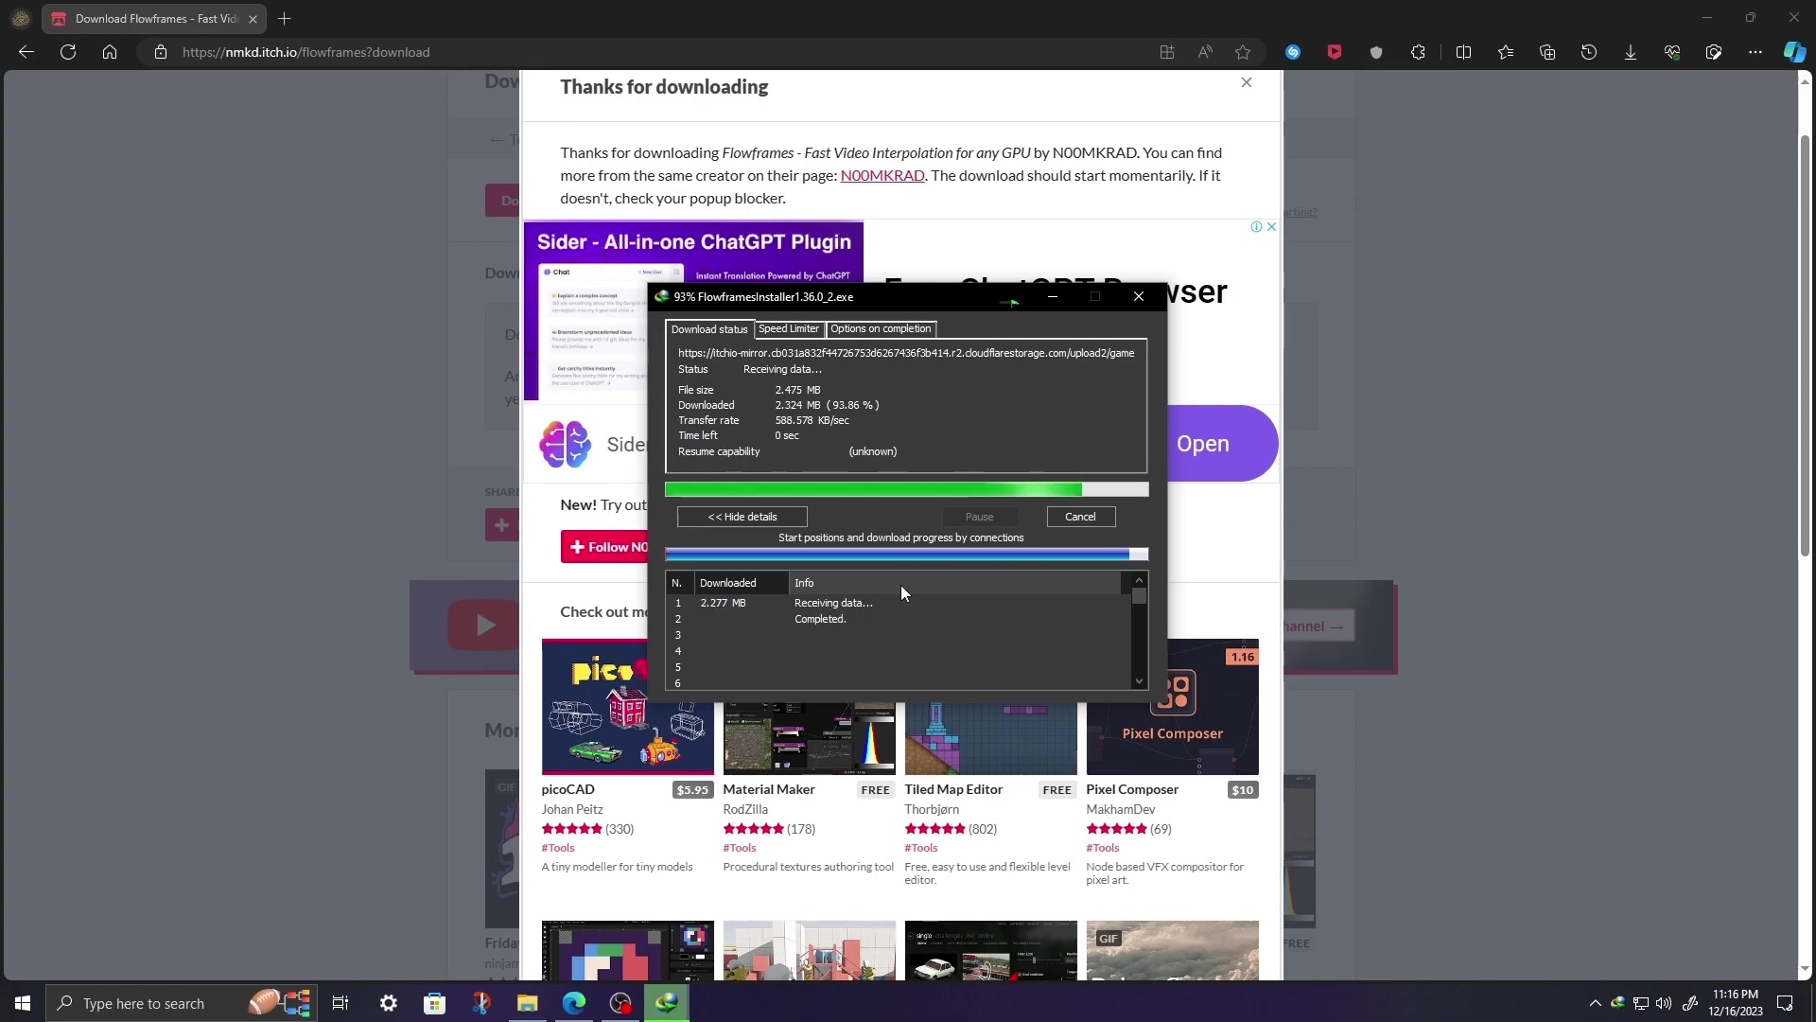Open Options on completion tab
This screenshot has width=1816, height=1022.
(x=881, y=328)
